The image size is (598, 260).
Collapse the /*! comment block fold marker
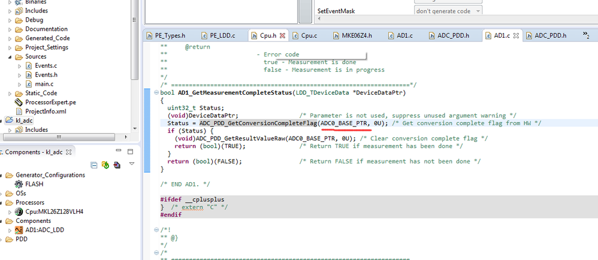pos(156,230)
